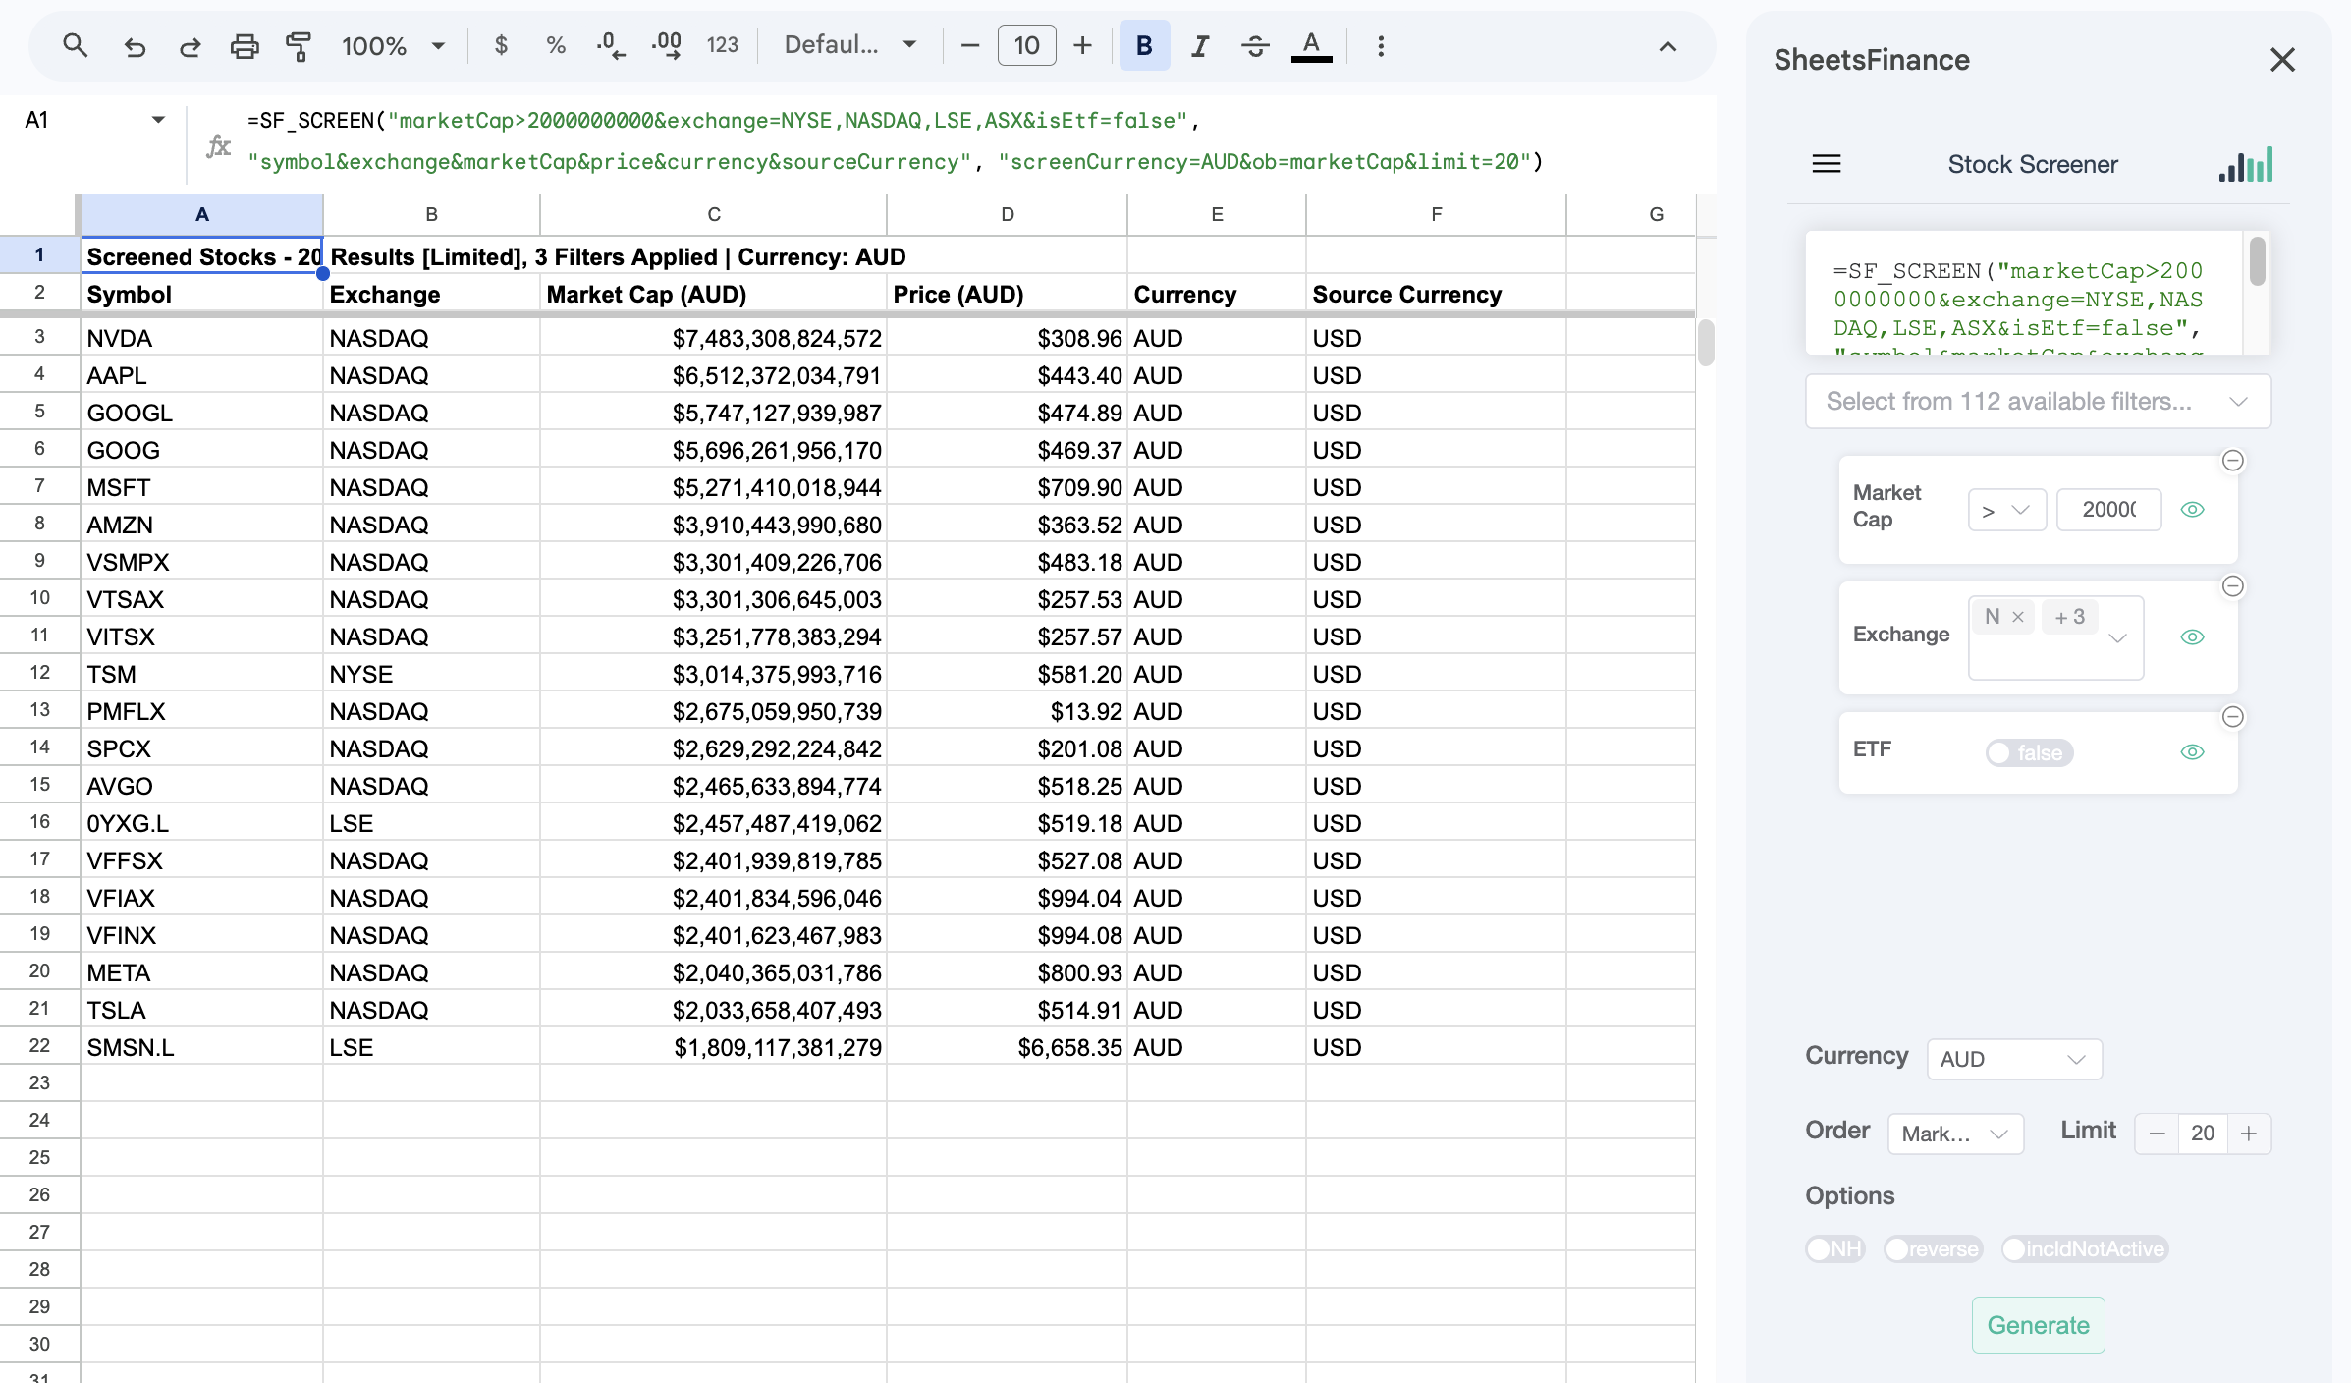Click the +3 exchange tag

[x=2069, y=617]
